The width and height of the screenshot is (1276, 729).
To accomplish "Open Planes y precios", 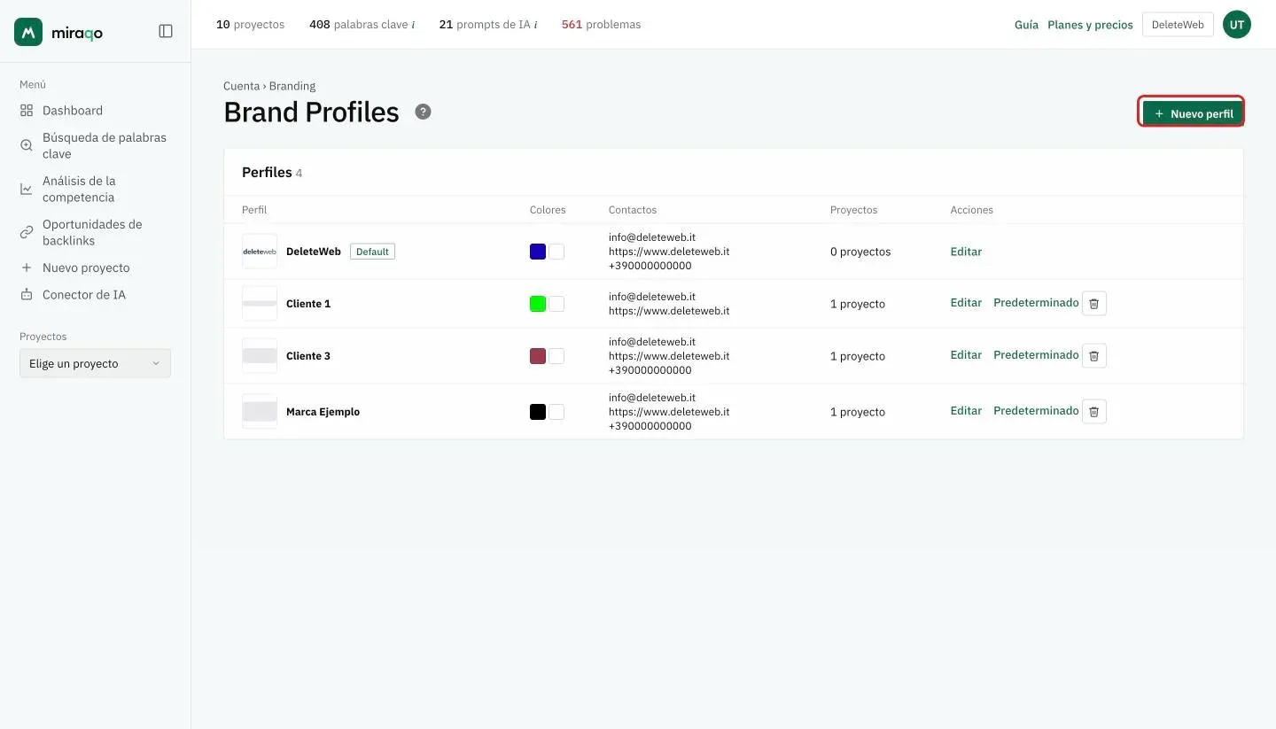I will click(1090, 25).
